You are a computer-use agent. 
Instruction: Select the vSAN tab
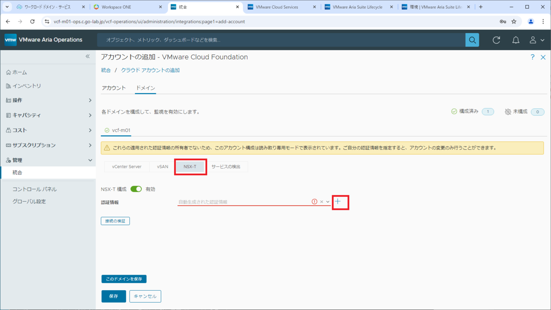coord(163,167)
